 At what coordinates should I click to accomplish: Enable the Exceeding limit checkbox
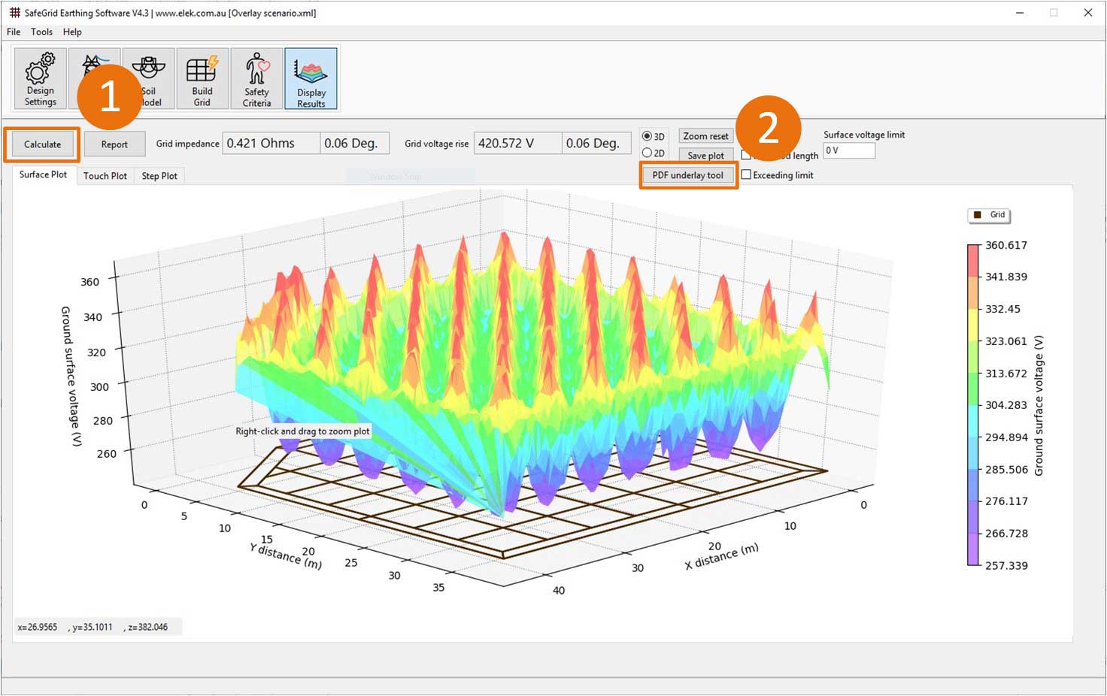[x=746, y=174]
